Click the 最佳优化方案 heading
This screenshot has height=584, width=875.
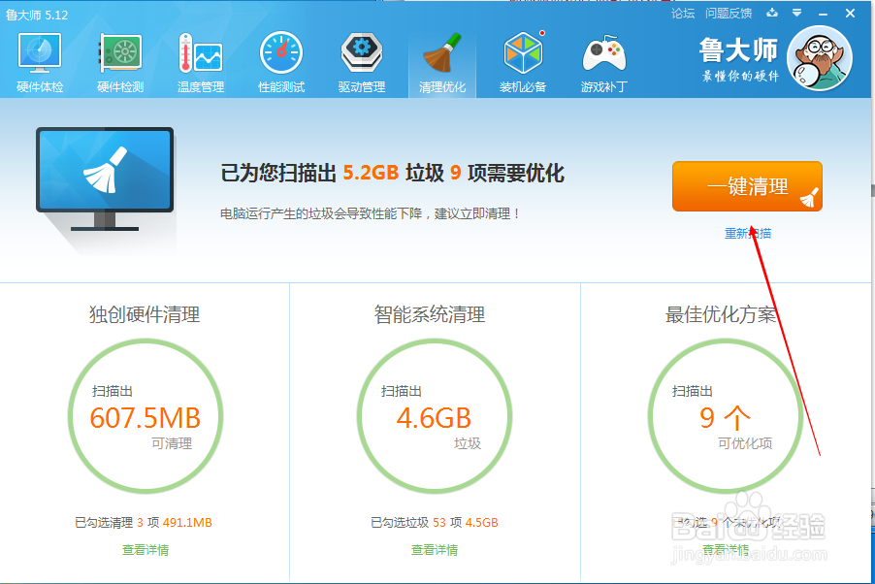721,315
